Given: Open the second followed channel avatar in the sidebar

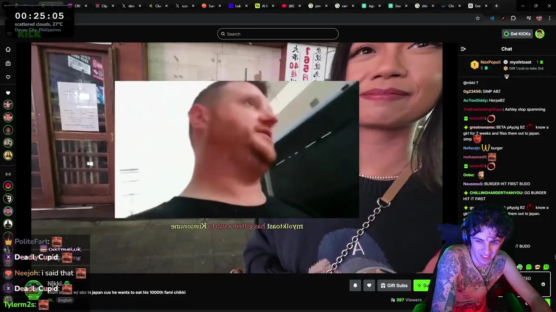Looking at the screenshot, I should [8, 117].
